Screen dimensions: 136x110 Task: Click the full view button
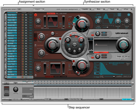coord(127,99)
